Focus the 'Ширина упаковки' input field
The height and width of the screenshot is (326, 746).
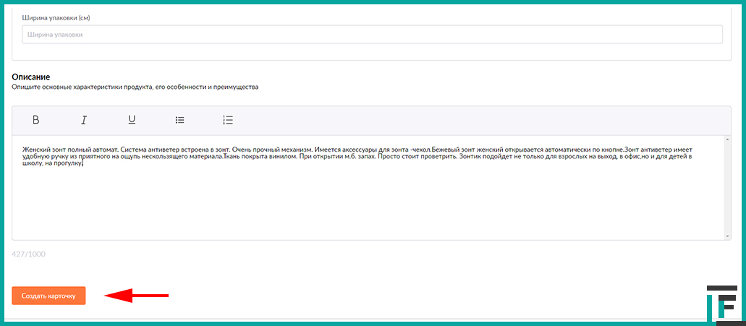click(372, 35)
